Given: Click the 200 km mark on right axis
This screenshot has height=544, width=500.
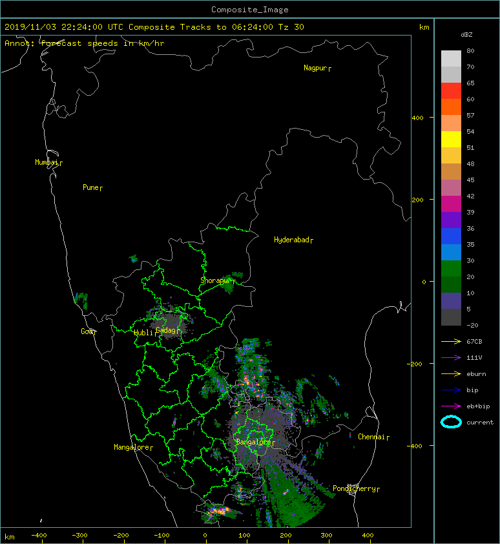Looking at the screenshot, I should tap(418, 200).
